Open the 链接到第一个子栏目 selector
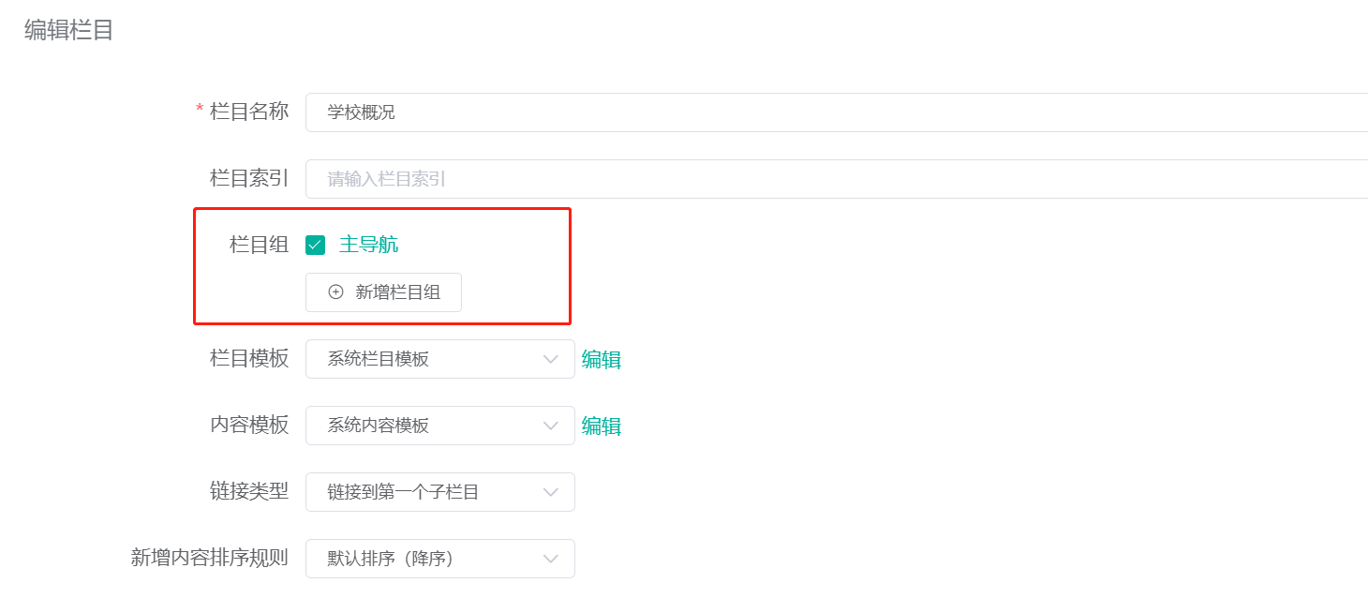Image resolution: width=1368 pixels, height=598 pixels. [x=440, y=492]
